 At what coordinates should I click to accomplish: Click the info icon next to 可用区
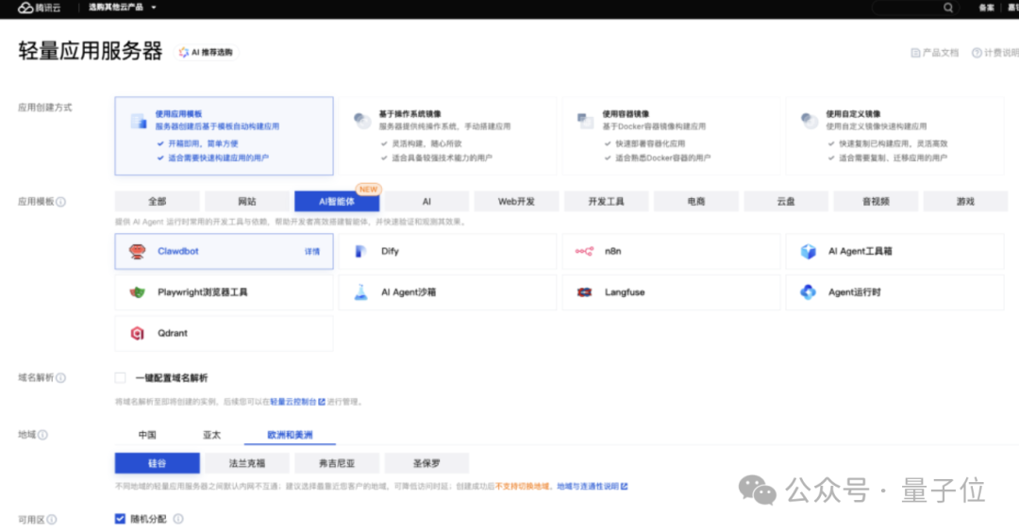click(x=52, y=520)
